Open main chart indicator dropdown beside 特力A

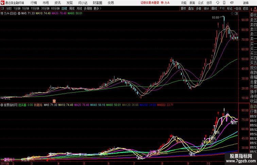pyautogui.click(x=19, y=14)
